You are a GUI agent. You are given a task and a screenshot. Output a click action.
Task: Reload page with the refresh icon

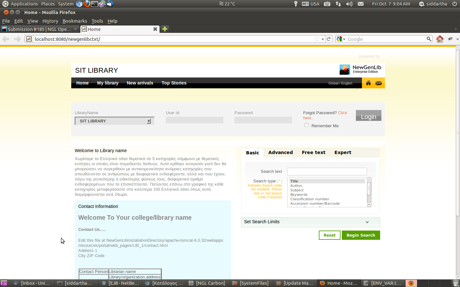(x=329, y=39)
